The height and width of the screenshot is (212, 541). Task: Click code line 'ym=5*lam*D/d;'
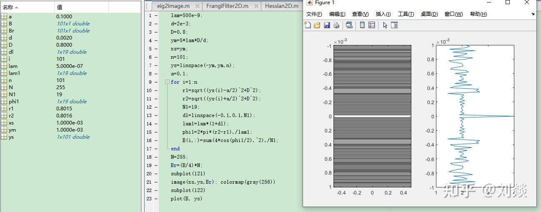click(190, 40)
